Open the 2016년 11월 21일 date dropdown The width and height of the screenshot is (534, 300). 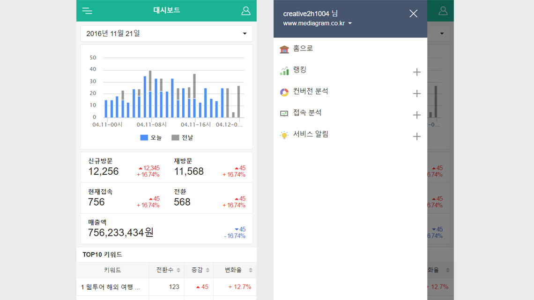click(166, 34)
